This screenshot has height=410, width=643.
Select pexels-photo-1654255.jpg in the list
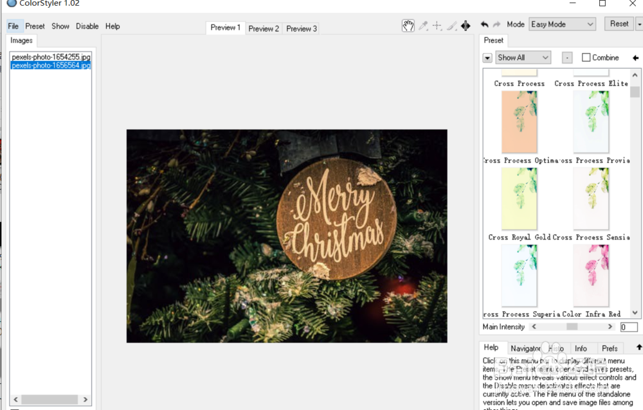tap(51, 57)
